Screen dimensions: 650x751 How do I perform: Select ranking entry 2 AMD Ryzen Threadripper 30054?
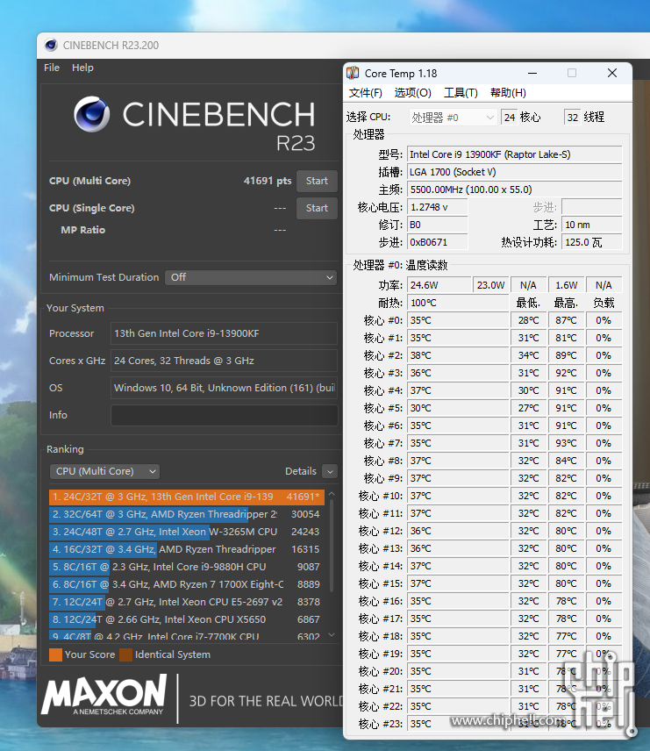click(187, 514)
